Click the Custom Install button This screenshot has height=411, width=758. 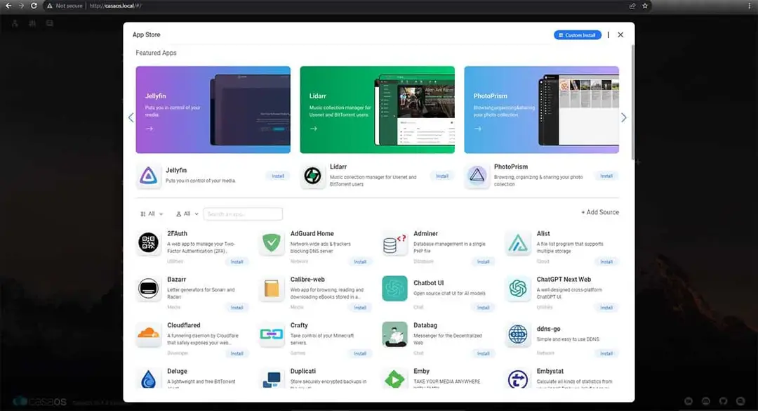coord(578,35)
